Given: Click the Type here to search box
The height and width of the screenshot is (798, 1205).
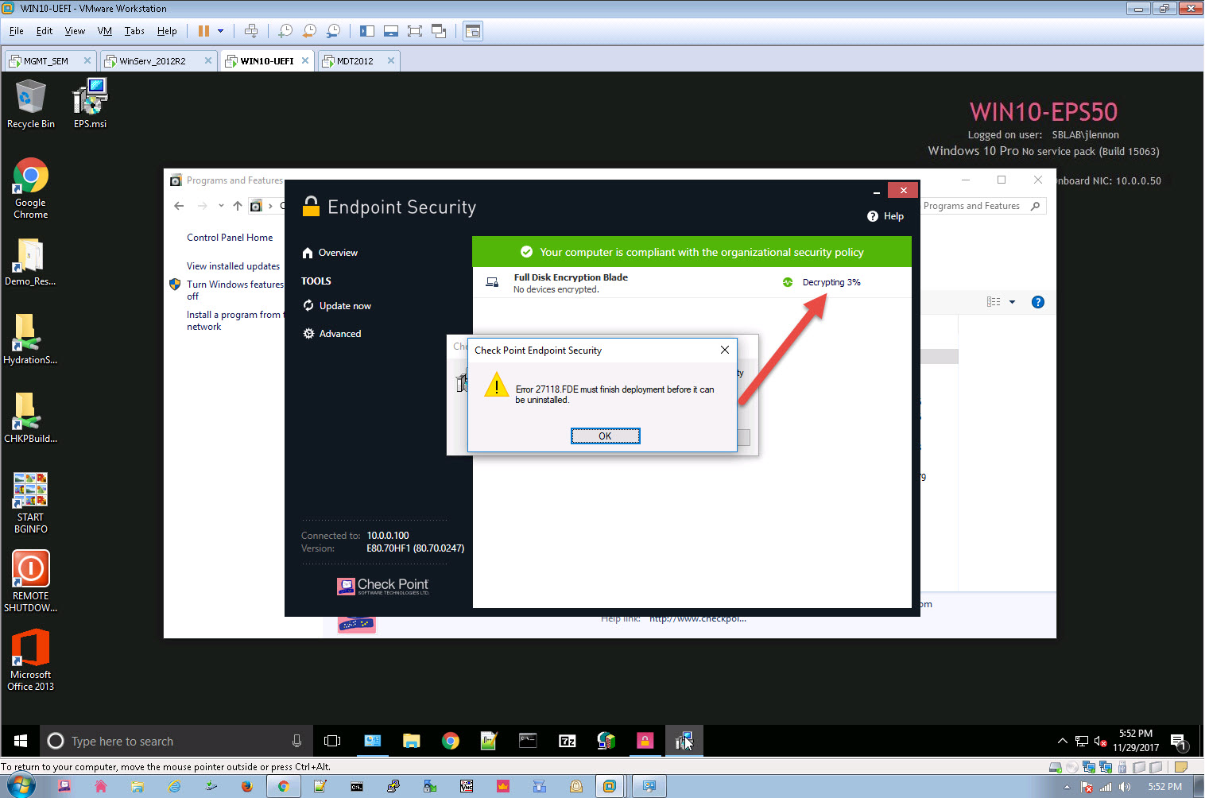Looking at the screenshot, I should pyautogui.click(x=176, y=741).
